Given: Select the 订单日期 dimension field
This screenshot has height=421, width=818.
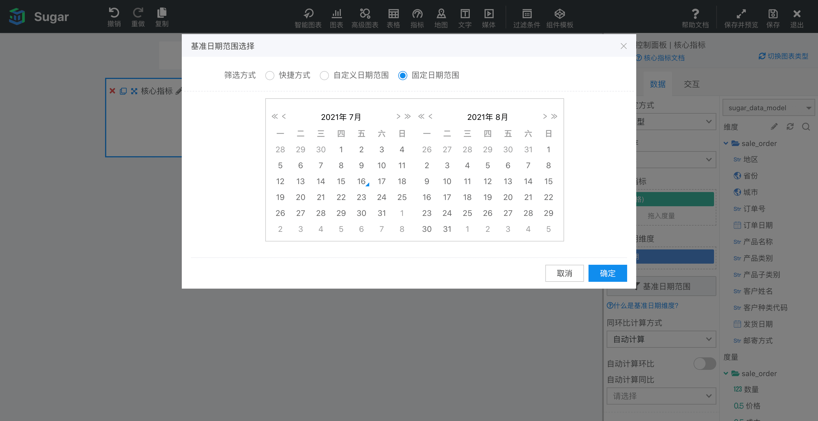Looking at the screenshot, I should tap(753, 225).
